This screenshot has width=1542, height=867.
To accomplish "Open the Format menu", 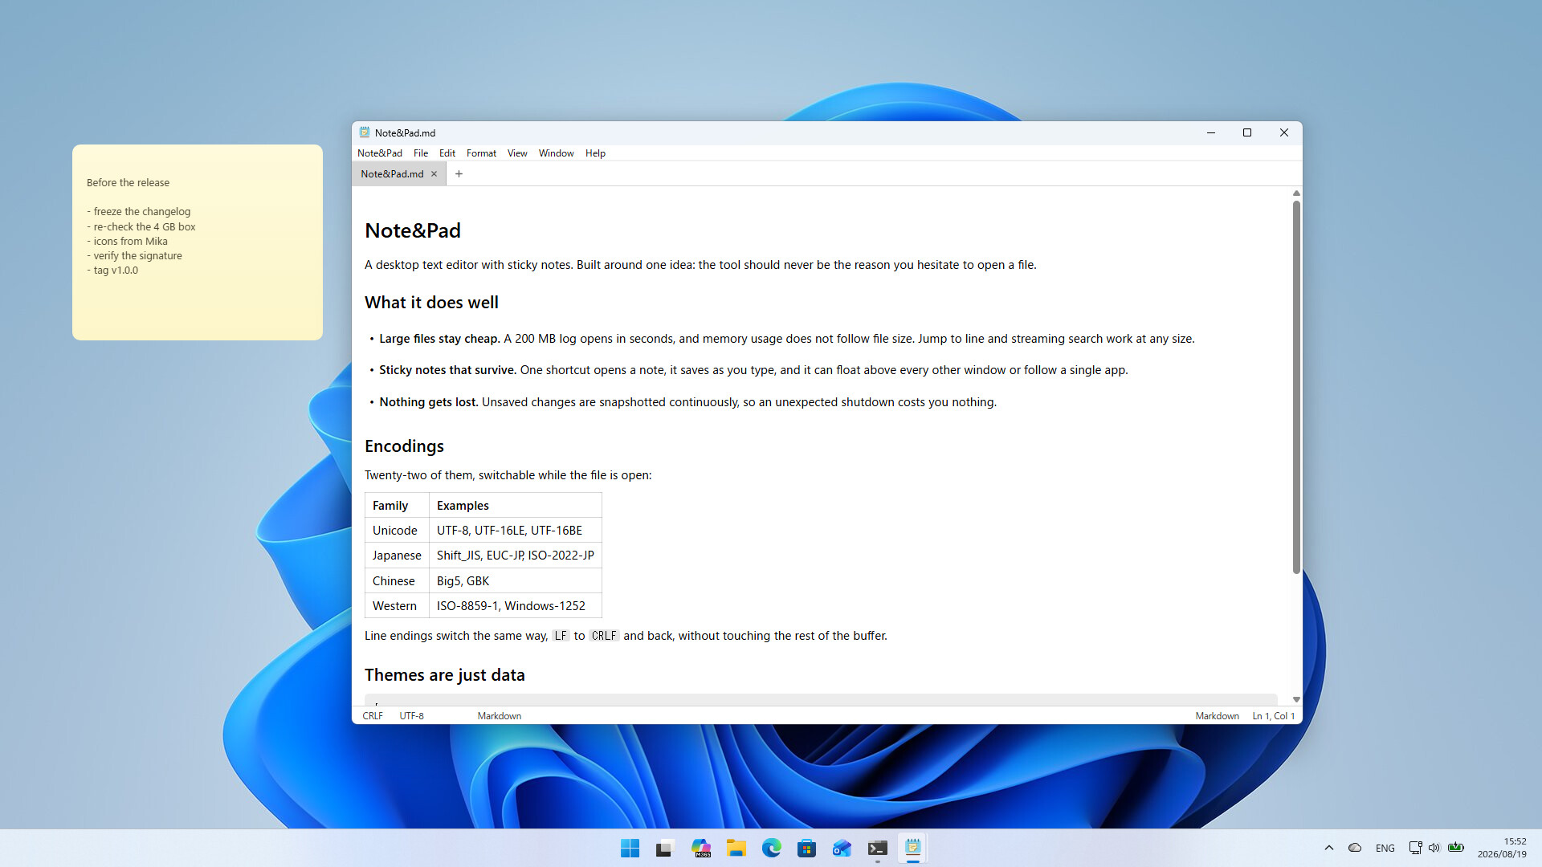I will [481, 153].
